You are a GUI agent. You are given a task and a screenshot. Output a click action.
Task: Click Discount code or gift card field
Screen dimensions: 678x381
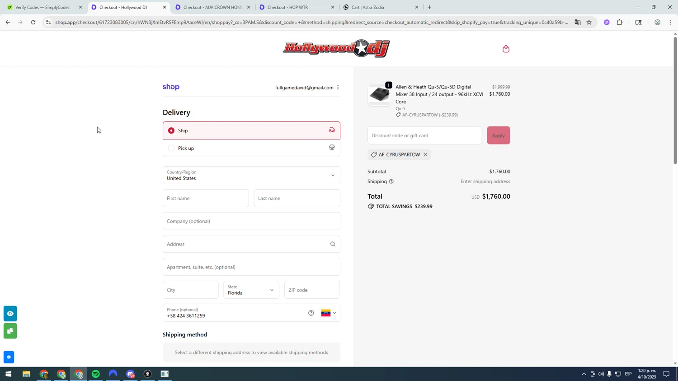point(424,135)
